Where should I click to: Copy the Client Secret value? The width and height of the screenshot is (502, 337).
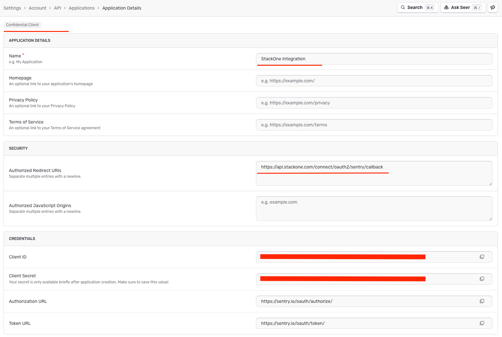click(482, 279)
